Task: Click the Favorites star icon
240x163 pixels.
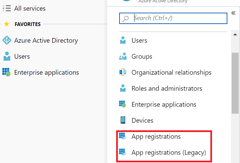Action: 7,24
